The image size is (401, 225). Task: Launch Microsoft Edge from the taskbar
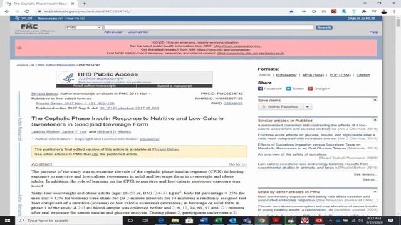pyautogui.click(x=161, y=221)
